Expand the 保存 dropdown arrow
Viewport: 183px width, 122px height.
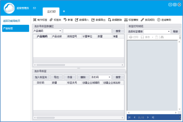(x=152, y=37)
